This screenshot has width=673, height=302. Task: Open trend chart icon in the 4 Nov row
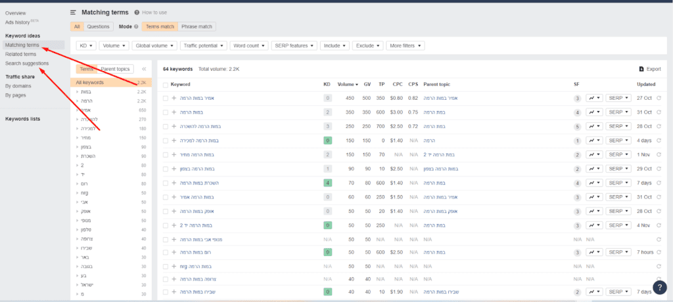point(594,225)
